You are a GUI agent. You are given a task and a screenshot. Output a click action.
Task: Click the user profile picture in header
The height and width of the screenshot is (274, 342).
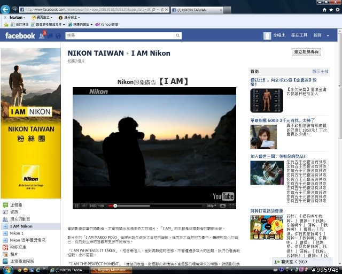(x=267, y=36)
